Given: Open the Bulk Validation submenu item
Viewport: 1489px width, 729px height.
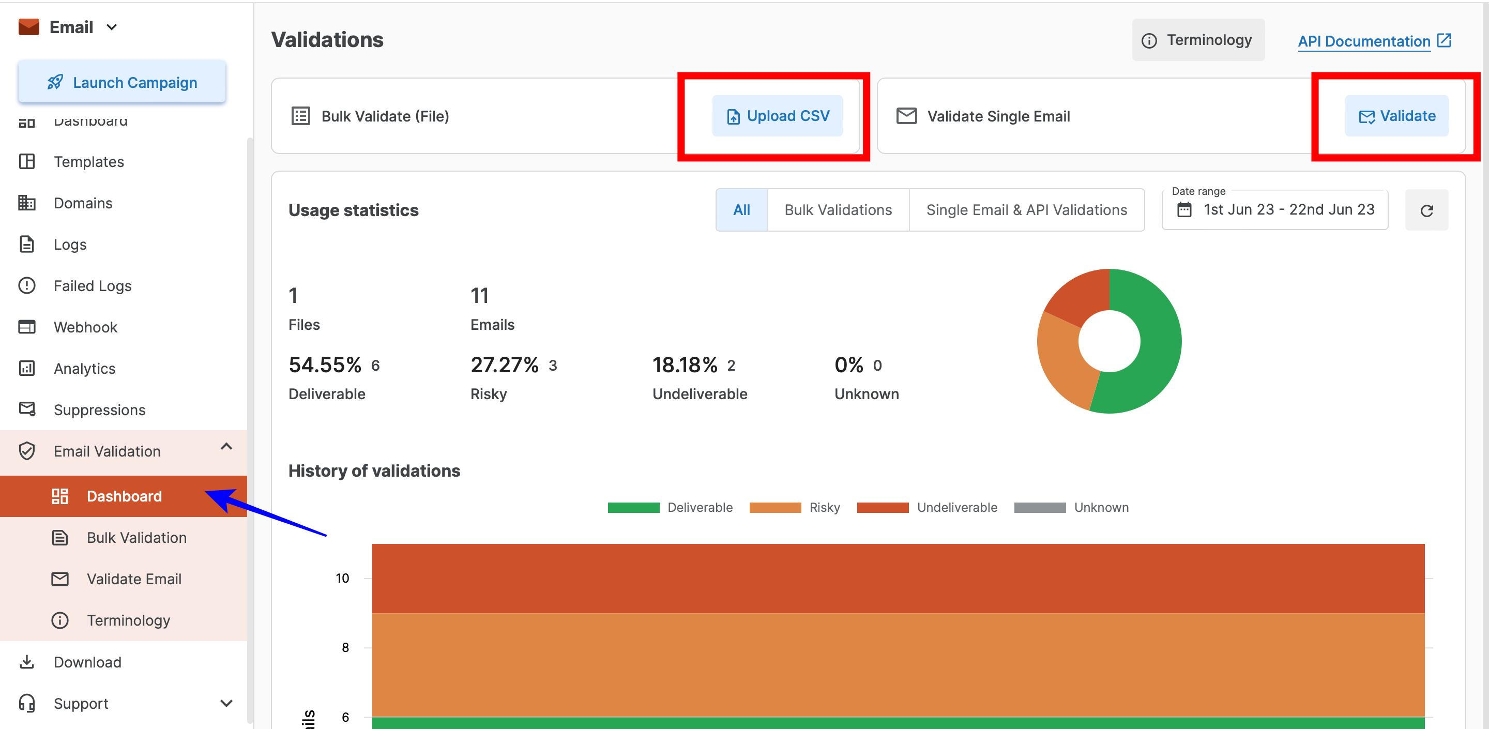Looking at the screenshot, I should [x=124, y=538].
